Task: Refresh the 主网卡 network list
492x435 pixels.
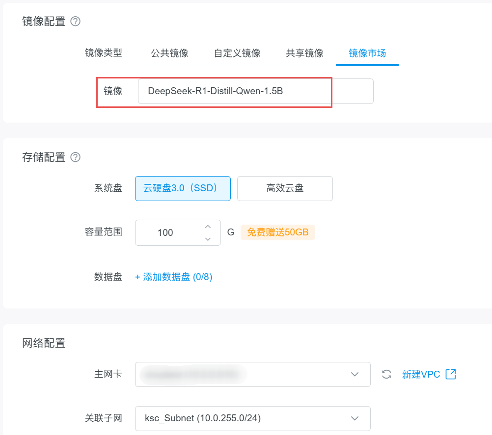Action: [x=386, y=374]
